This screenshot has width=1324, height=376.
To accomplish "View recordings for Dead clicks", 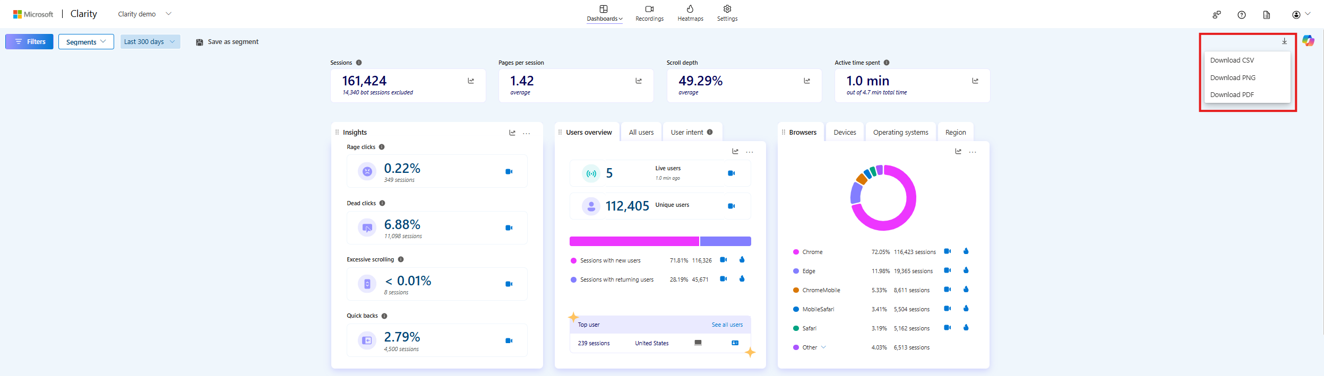I will (509, 228).
